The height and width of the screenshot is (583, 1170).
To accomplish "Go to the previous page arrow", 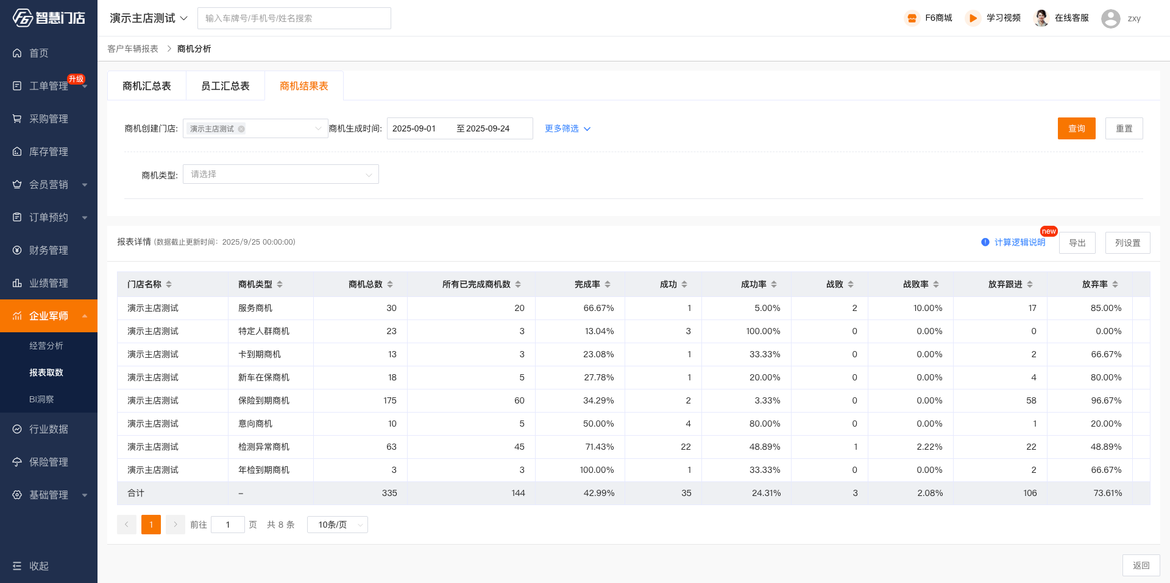I will point(127,525).
